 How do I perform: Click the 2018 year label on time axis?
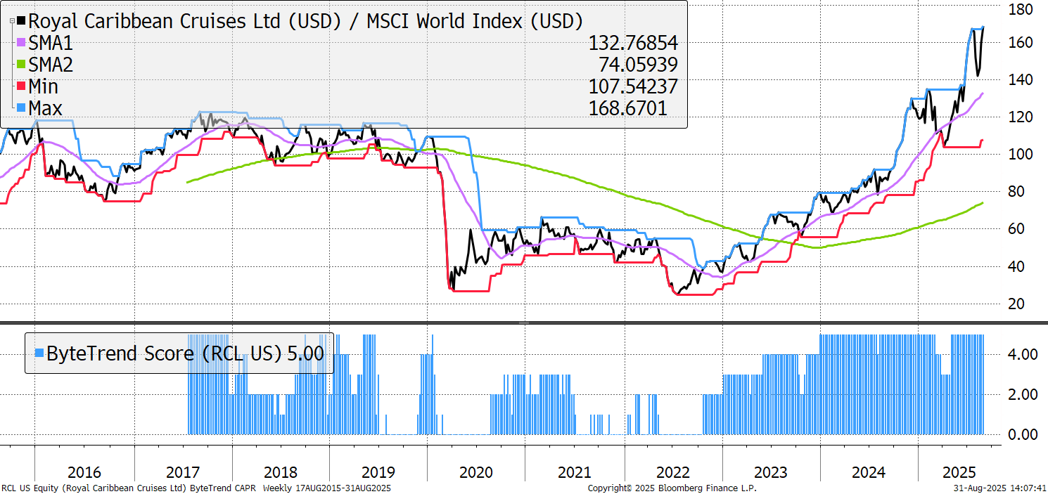281,473
